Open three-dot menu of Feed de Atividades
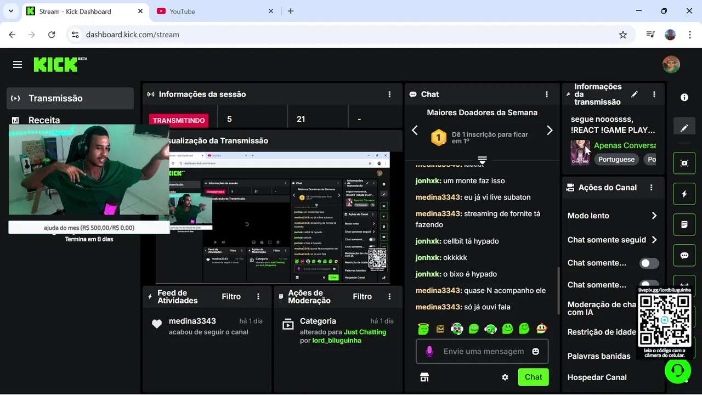This screenshot has width=702, height=395. tap(258, 296)
